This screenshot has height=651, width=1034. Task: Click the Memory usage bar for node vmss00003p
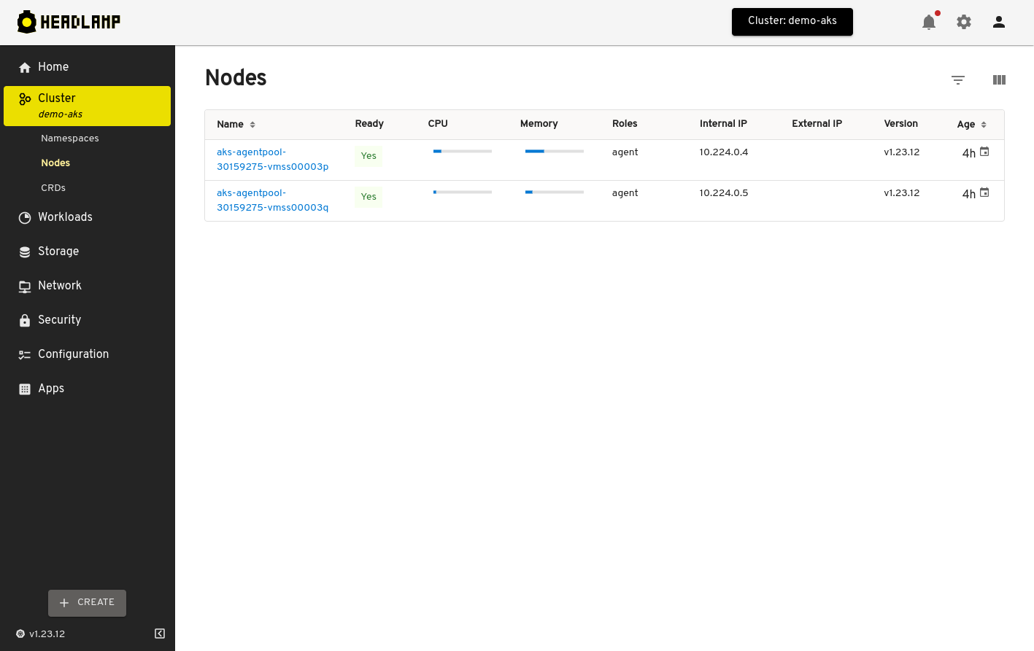pos(555,151)
